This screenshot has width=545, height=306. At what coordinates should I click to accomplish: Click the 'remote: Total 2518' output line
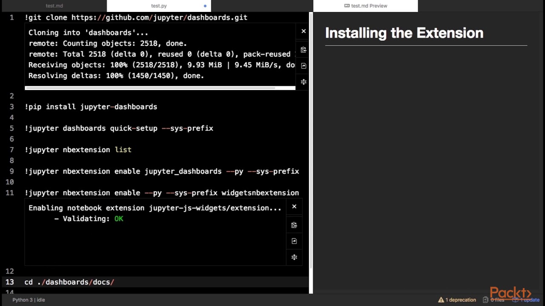tap(162, 54)
